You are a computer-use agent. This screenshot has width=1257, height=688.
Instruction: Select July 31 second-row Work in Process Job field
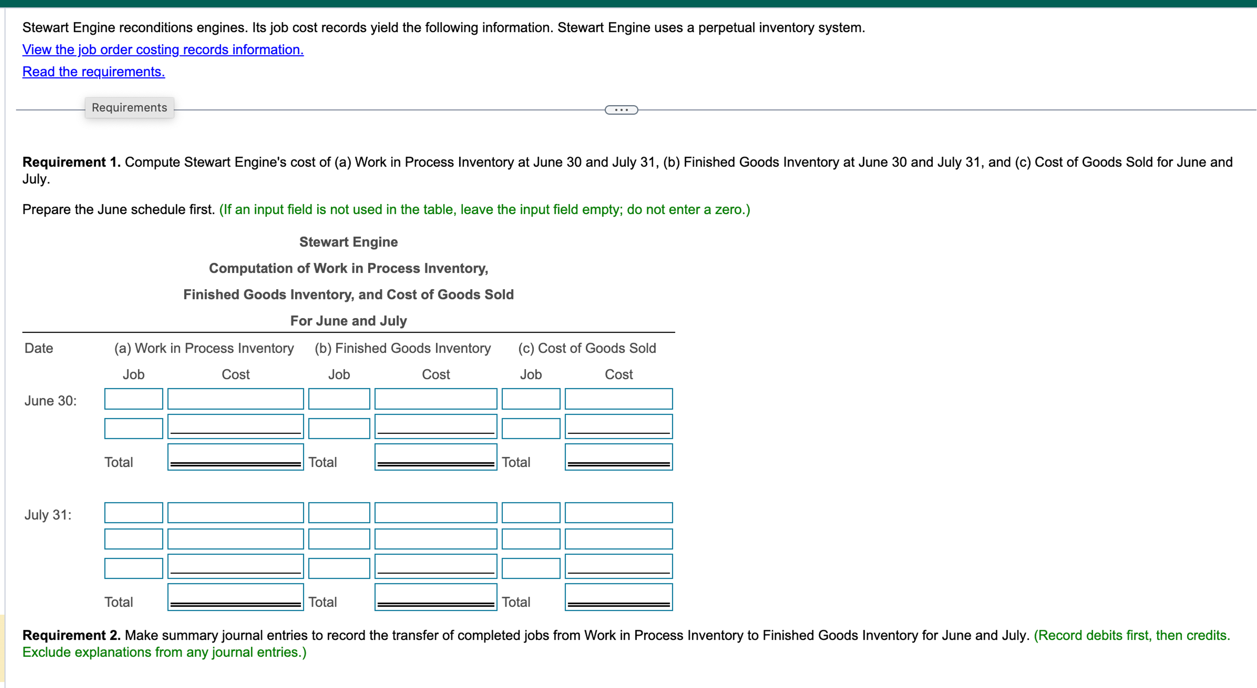click(x=134, y=539)
